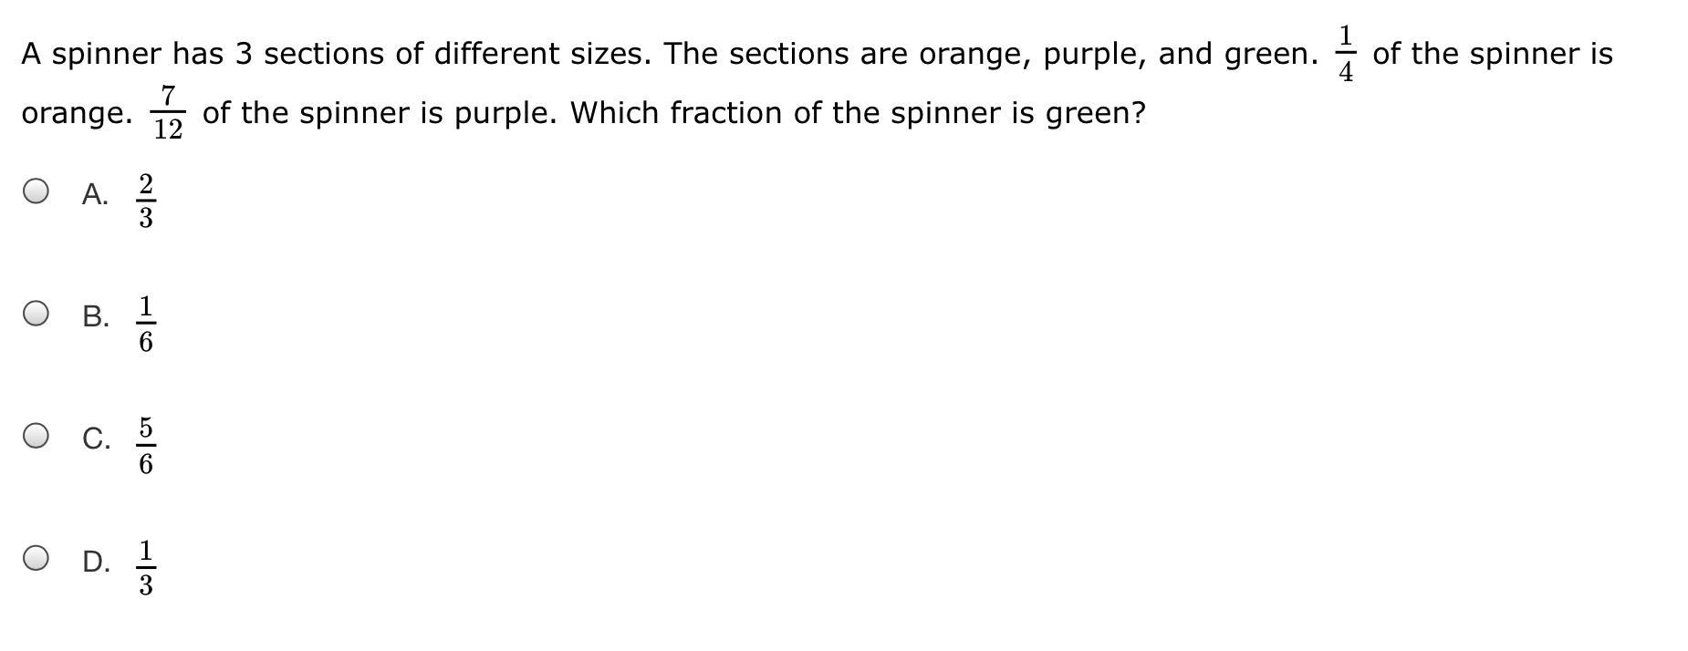This screenshot has width=1688, height=651.
Task: Click the word 'orange.' starting the second line
Action: (x=77, y=114)
